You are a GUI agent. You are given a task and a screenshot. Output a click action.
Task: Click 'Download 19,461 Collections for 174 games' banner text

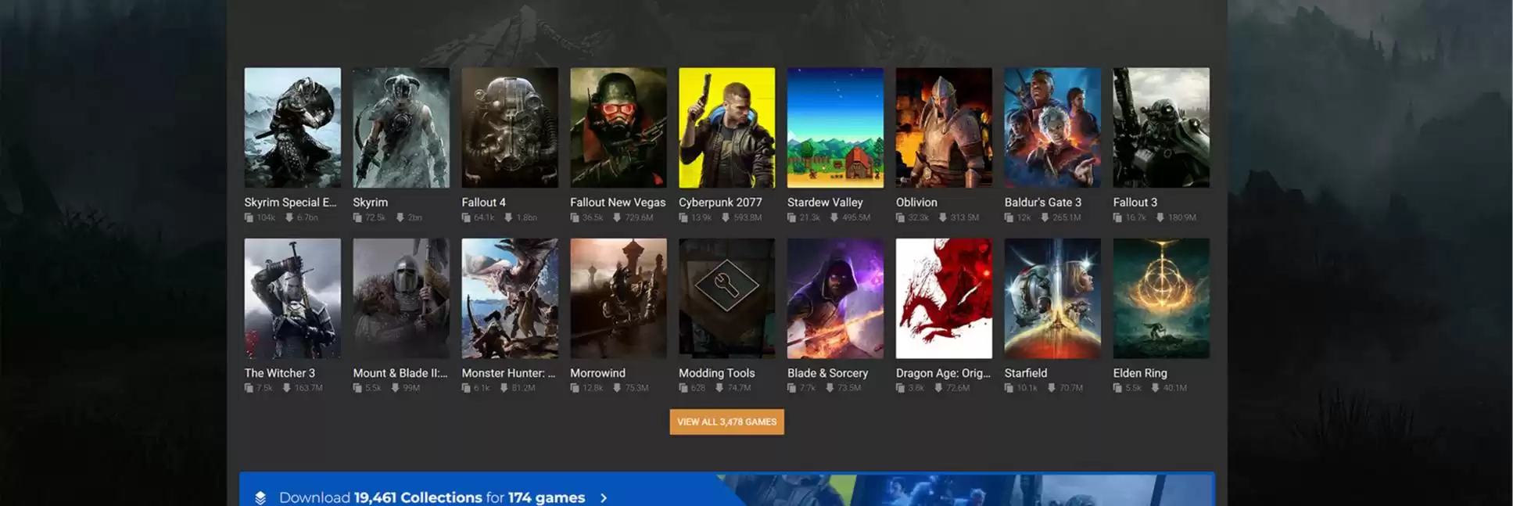tap(432, 497)
